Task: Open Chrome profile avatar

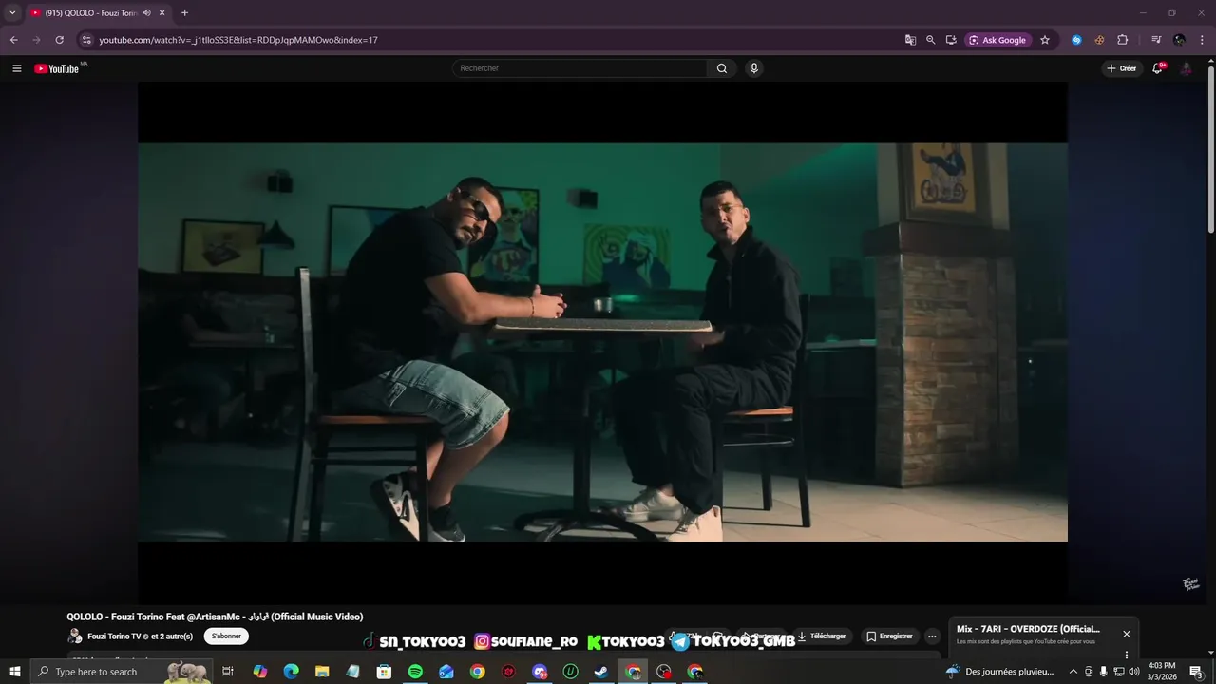Action: point(1179,40)
